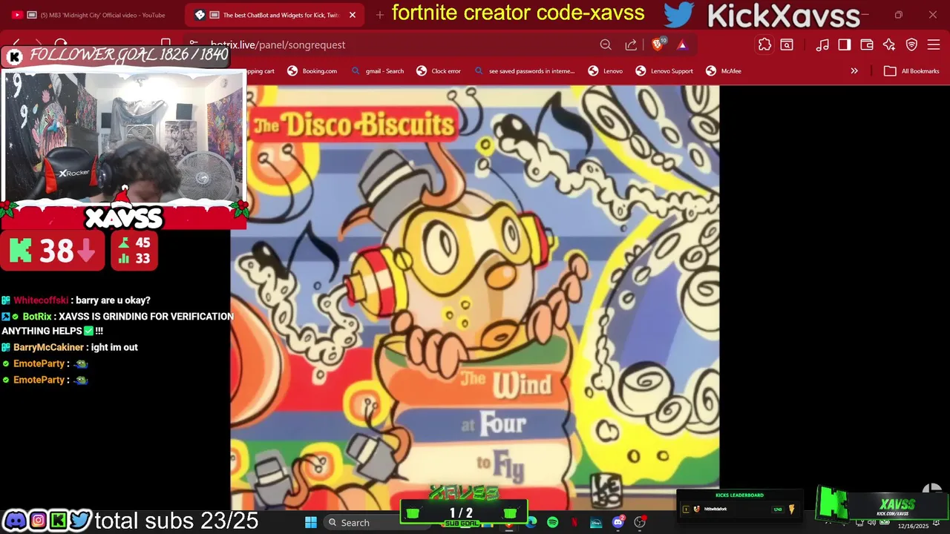
Task: Open the Clock error bookmark
Action: [439, 71]
